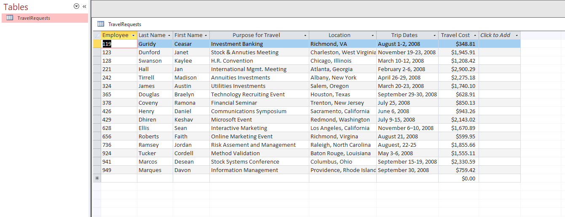This screenshot has height=217, width=565.
Task: Click the March 20-23, 2008 trip dates cell
Action: 407,86
